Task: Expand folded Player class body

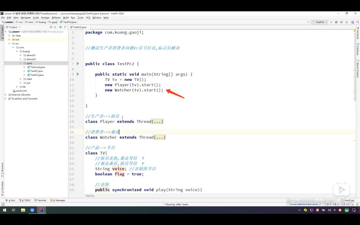Action: click(x=157, y=121)
